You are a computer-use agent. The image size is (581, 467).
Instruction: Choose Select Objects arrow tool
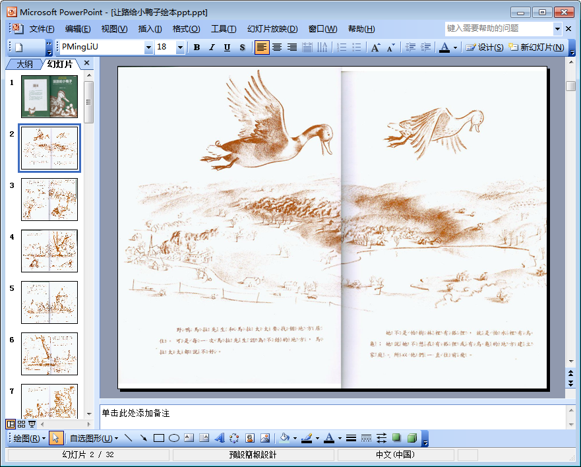pos(55,439)
